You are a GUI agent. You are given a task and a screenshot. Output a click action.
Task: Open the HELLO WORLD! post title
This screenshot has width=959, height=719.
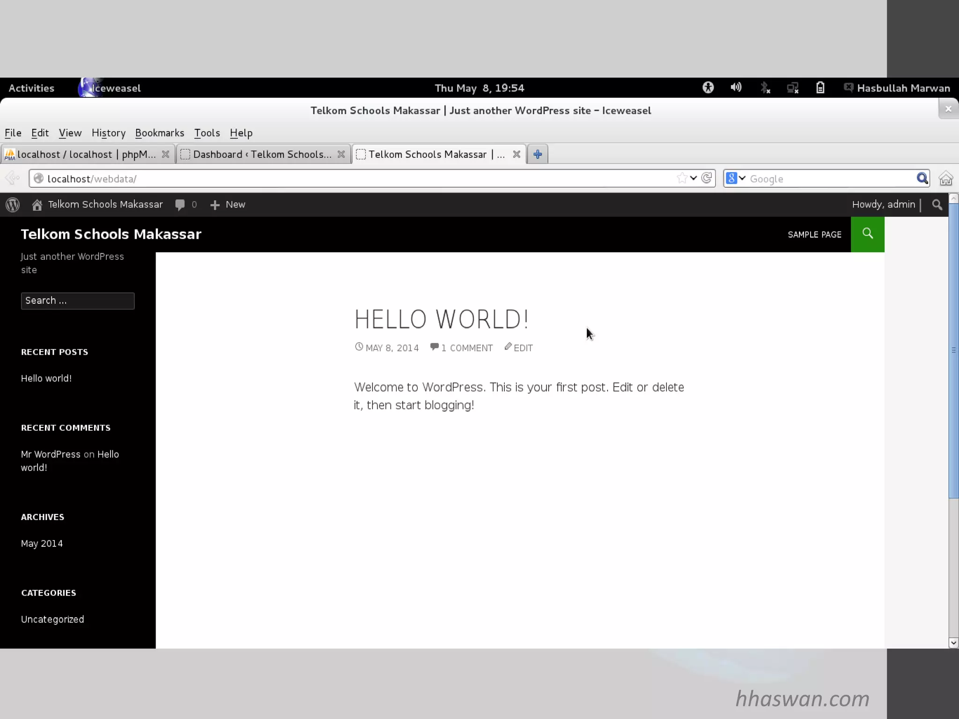[442, 319]
